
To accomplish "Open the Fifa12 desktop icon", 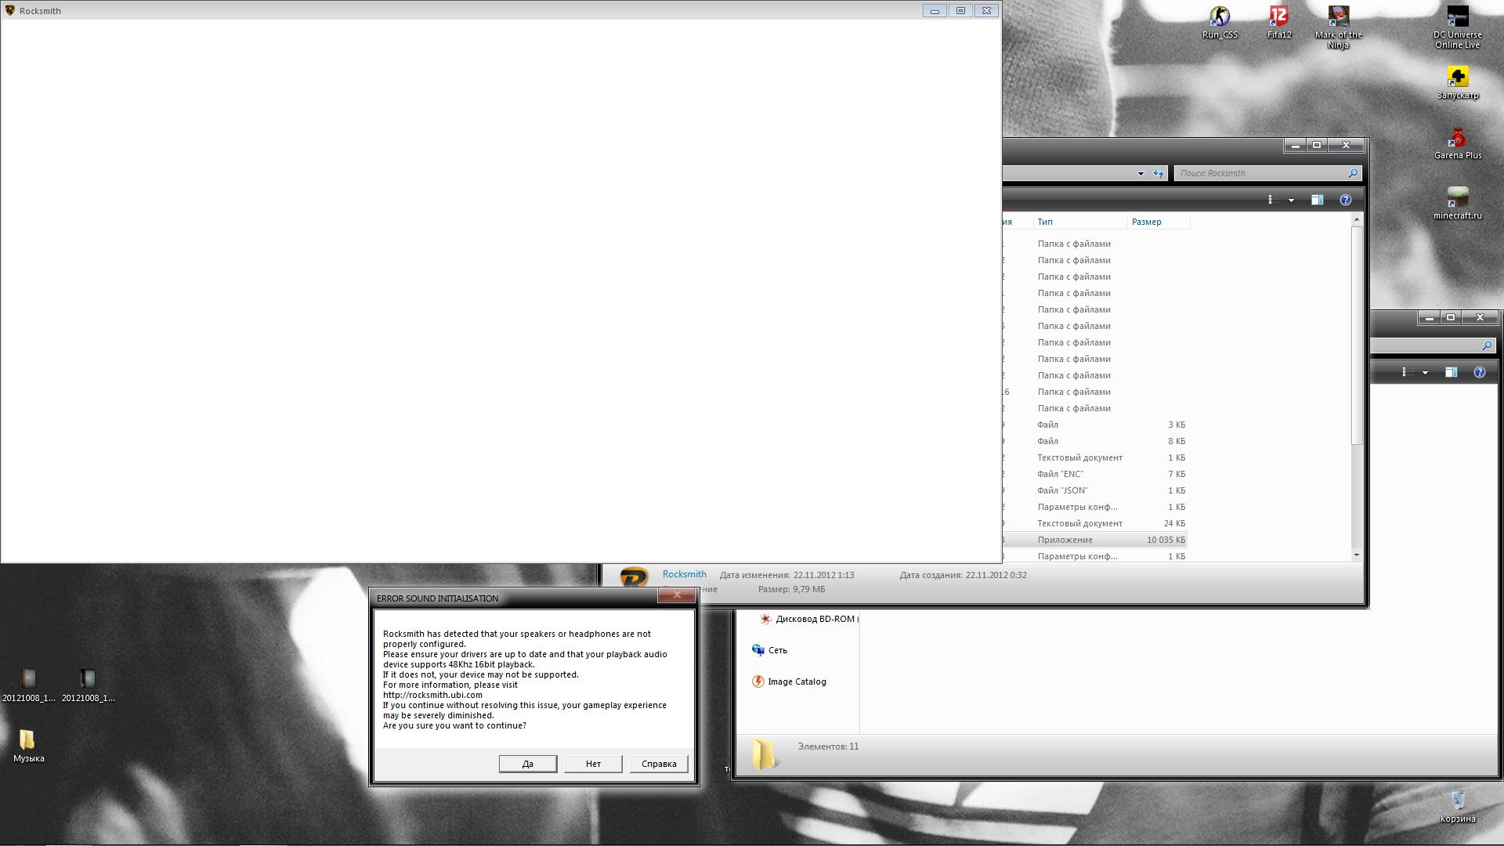I will 1278,17.
